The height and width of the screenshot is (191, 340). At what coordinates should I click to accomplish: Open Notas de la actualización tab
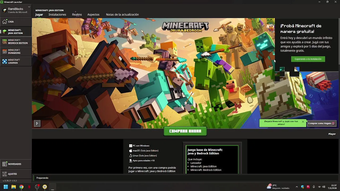(122, 15)
